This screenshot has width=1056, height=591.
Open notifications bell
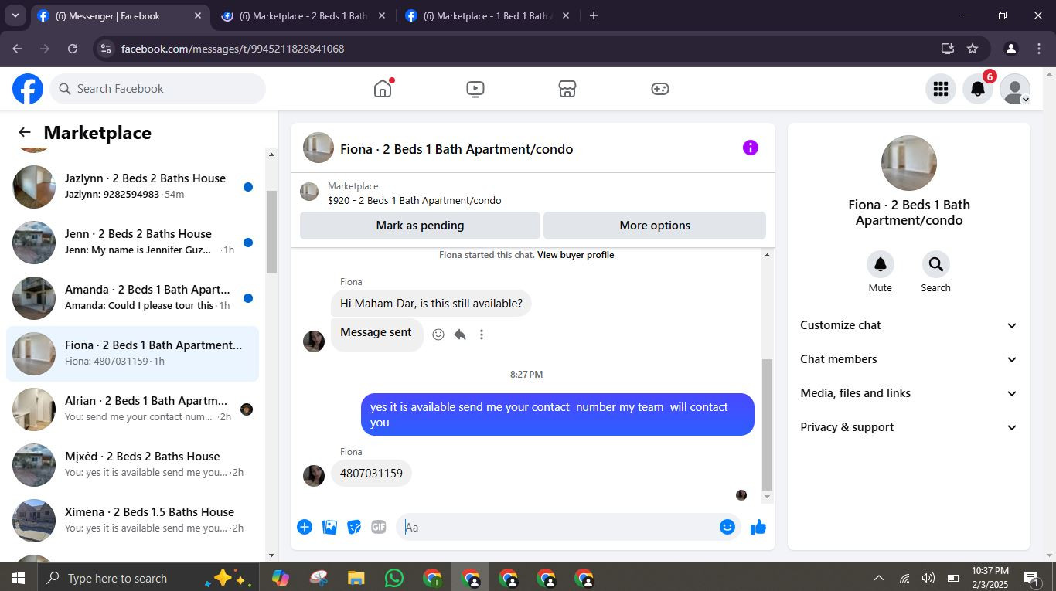coord(978,89)
